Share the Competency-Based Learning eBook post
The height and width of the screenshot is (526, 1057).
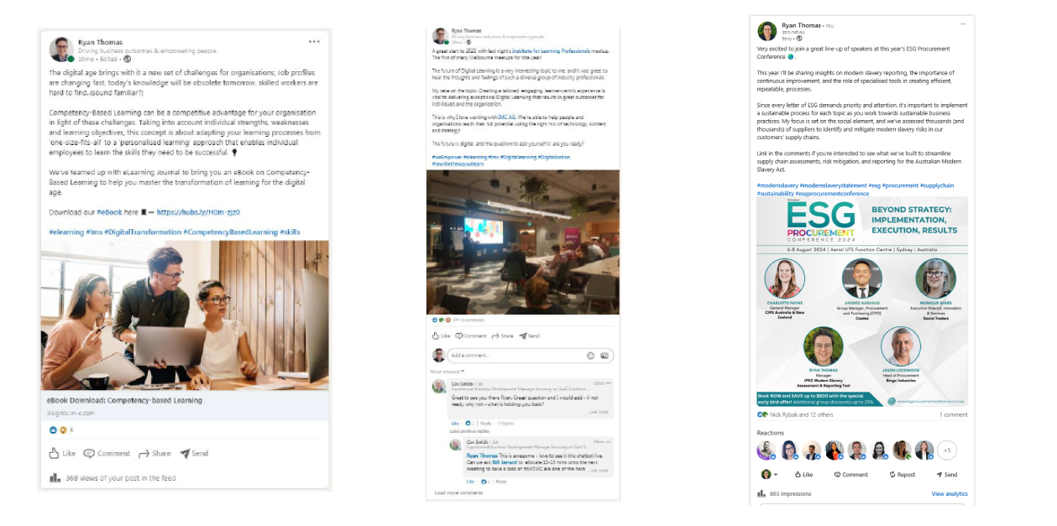tap(154, 453)
